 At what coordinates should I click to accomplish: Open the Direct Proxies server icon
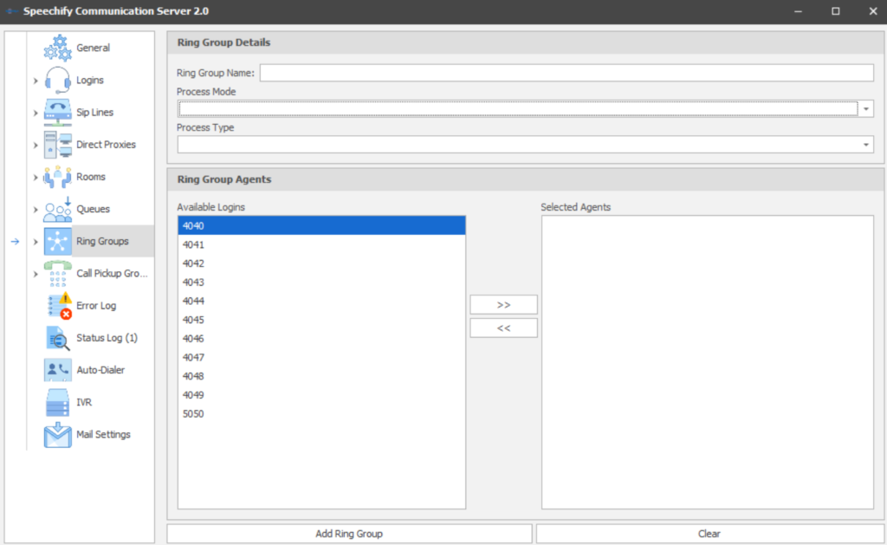[x=58, y=145]
